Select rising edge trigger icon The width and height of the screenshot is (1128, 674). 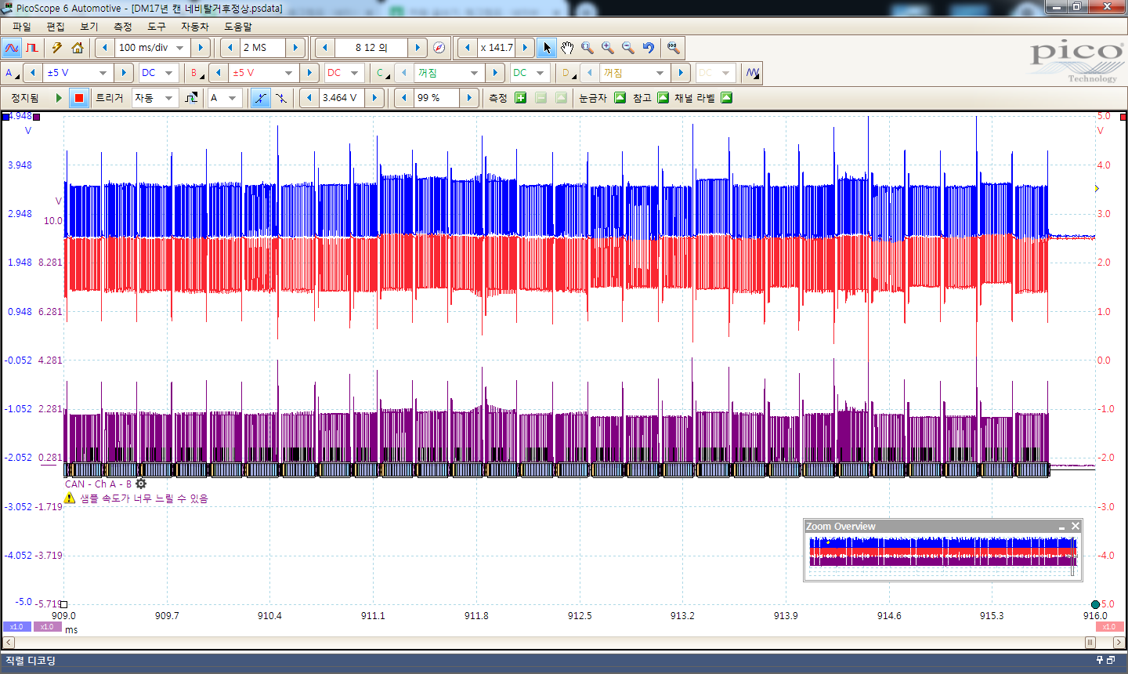click(x=260, y=98)
